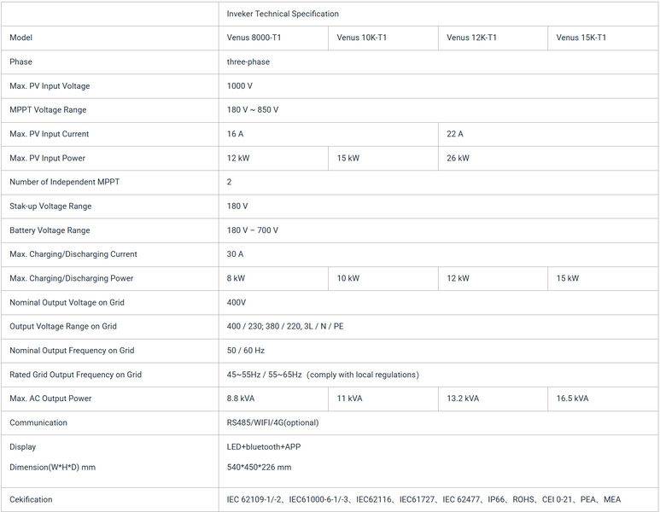Click the '400 / 230; 380 / 220, 3L / N / PE' value

tap(285, 326)
